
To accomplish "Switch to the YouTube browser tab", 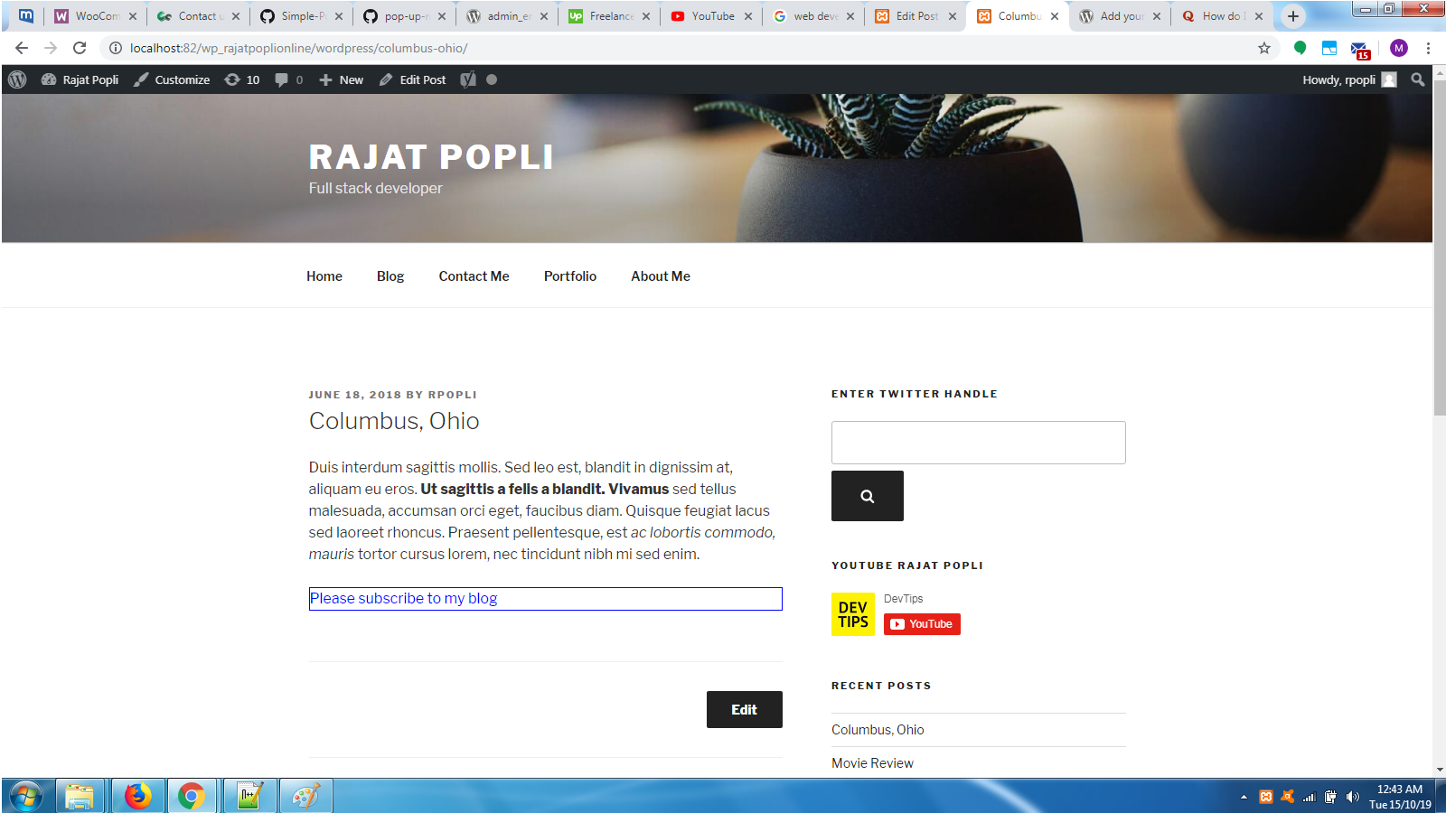I will point(710,16).
